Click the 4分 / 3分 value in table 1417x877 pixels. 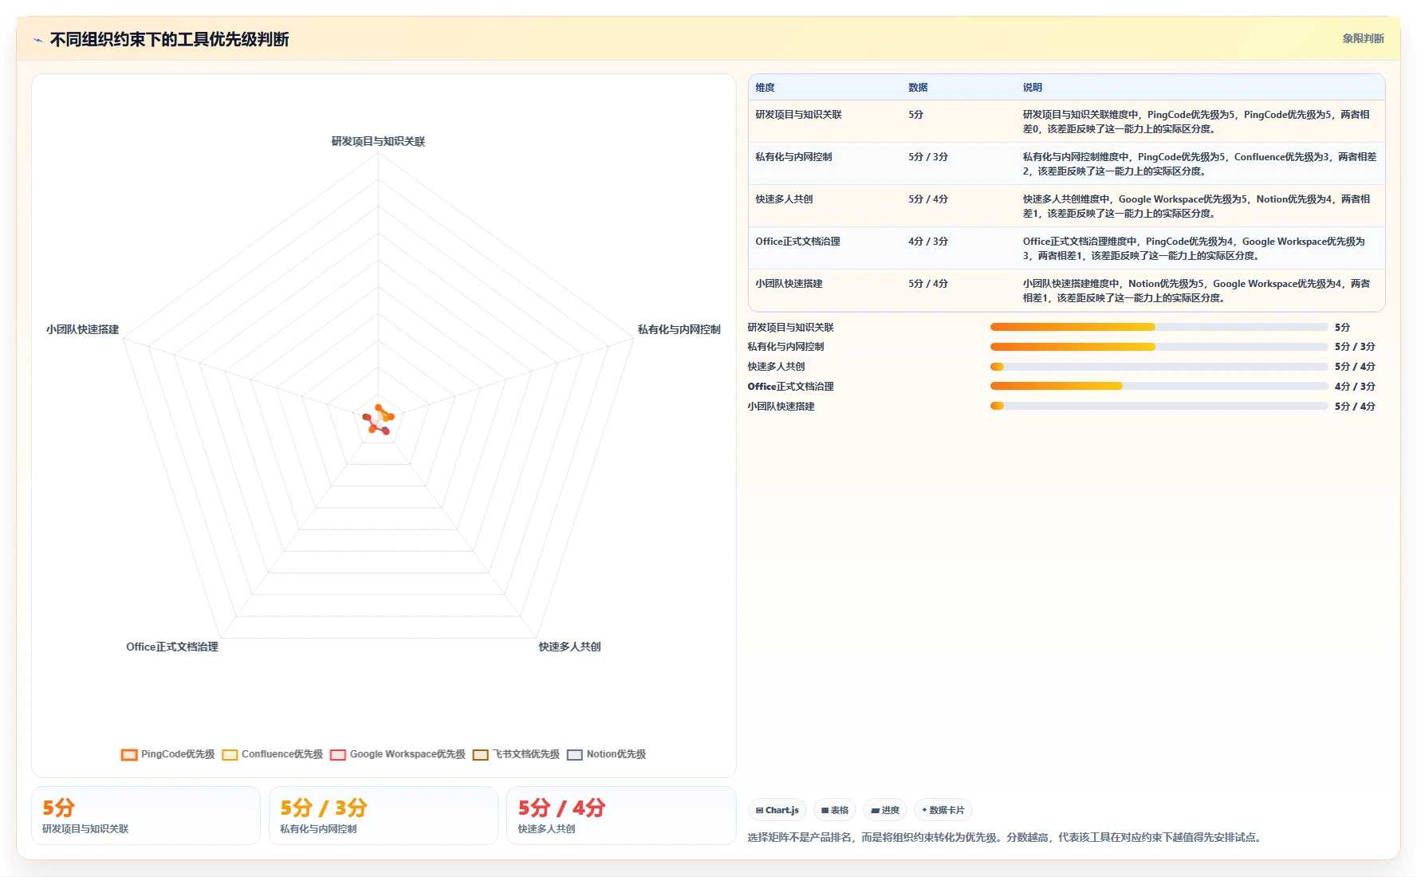(928, 242)
